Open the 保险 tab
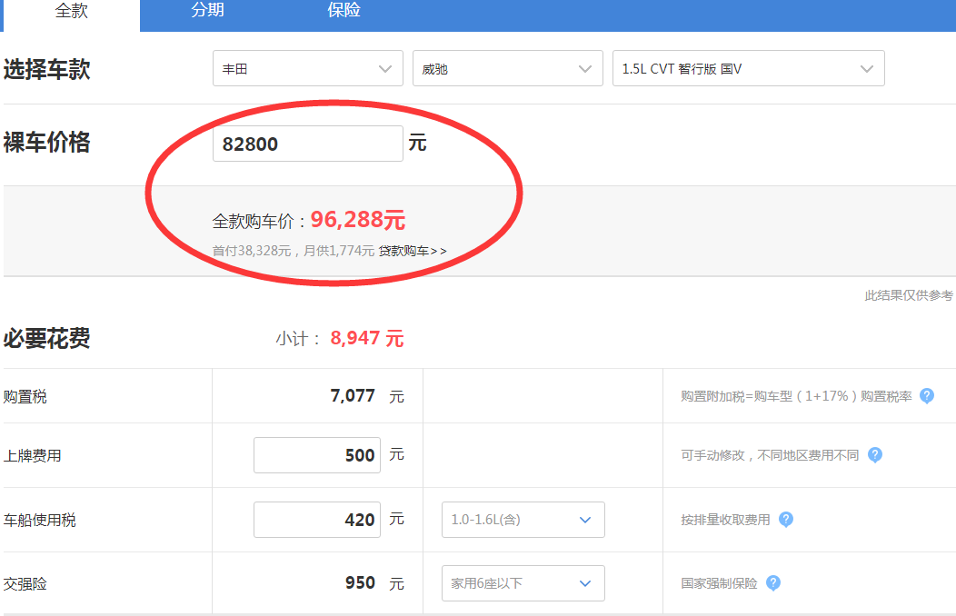 344,11
